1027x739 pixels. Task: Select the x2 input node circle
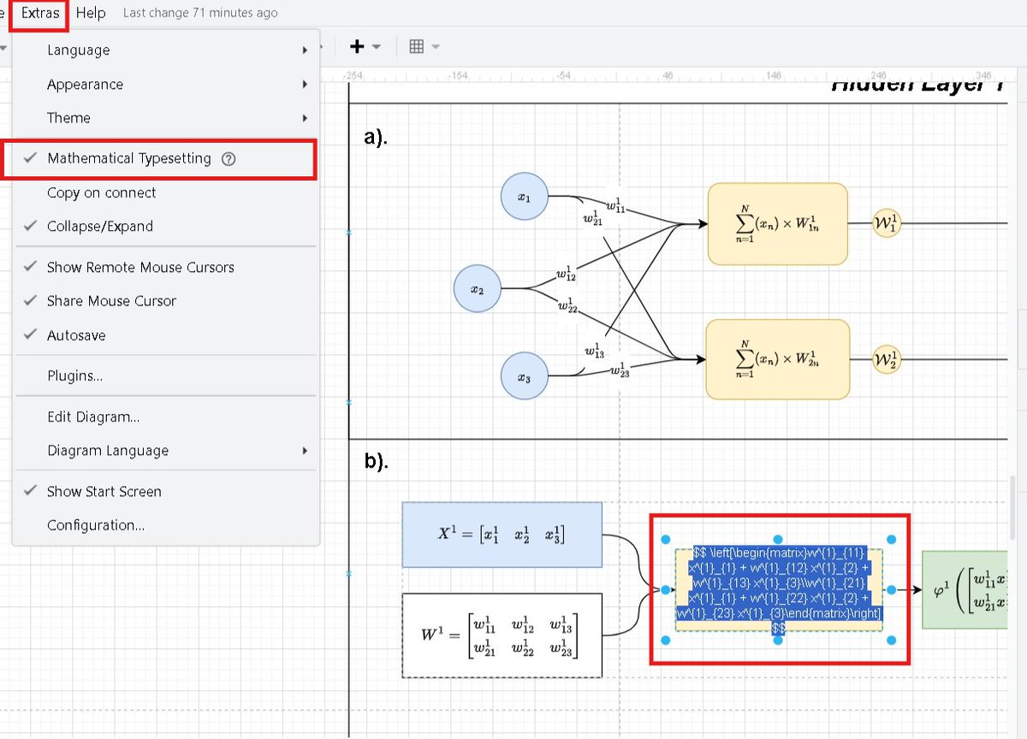[x=477, y=289]
